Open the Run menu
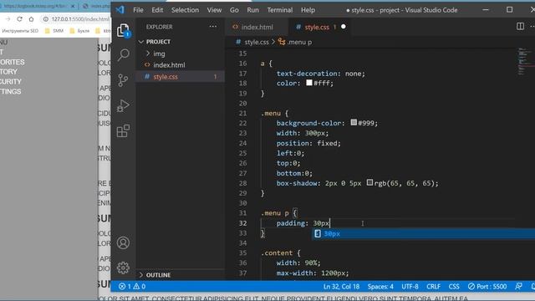 [x=252, y=10]
